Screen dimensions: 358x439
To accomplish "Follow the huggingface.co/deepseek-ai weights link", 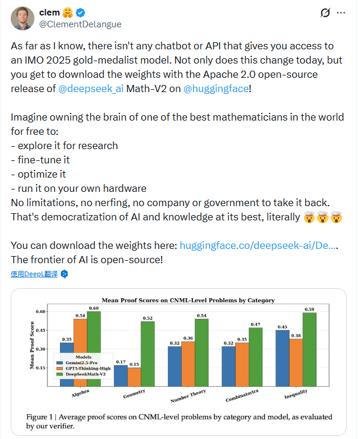I will [x=257, y=245].
